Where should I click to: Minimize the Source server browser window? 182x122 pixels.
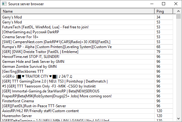click(152, 4)
